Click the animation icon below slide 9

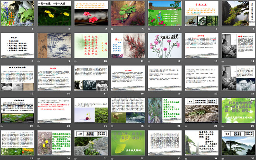(39, 61)
